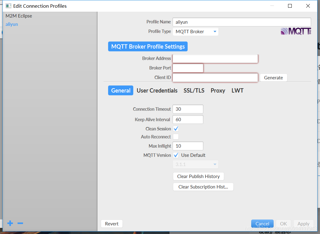Screen dimensions: 320x234
Task: Select the M2M Eclipse profile
Action: click(x=19, y=16)
